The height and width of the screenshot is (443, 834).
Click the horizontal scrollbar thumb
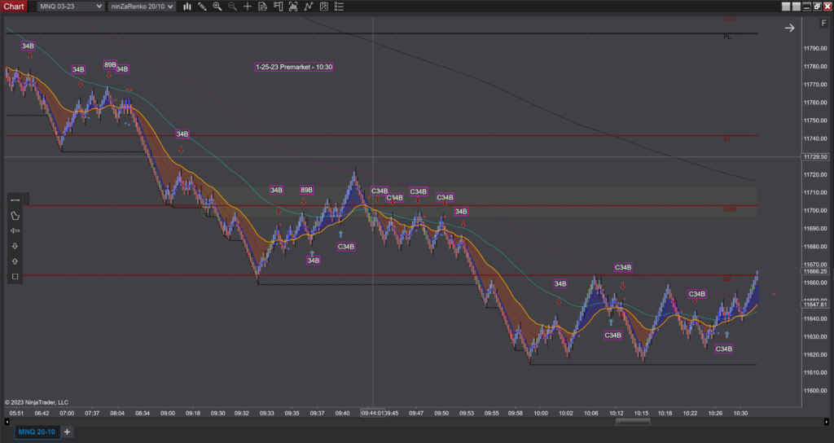tap(633, 422)
